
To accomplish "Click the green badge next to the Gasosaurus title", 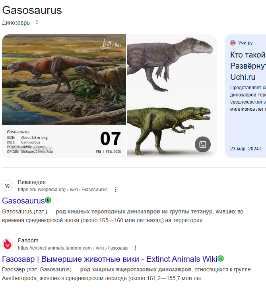I will (48, 200).
